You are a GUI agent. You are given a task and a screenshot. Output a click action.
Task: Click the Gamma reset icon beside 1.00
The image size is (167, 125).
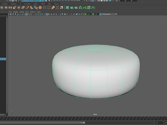(x=93, y=14)
